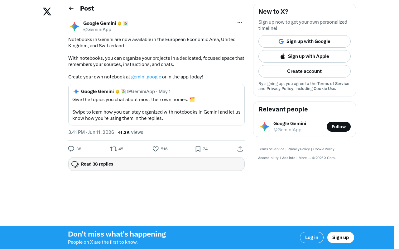The image size is (399, 249).
Task: Click Log in on bottom banner
Action: (x=312, y=237)
